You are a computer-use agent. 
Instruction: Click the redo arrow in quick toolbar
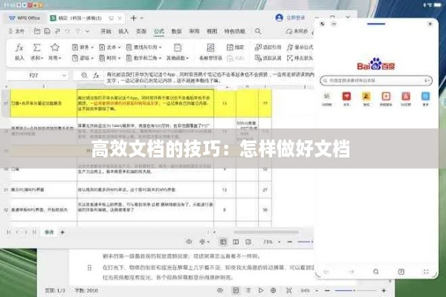[78, 31]
